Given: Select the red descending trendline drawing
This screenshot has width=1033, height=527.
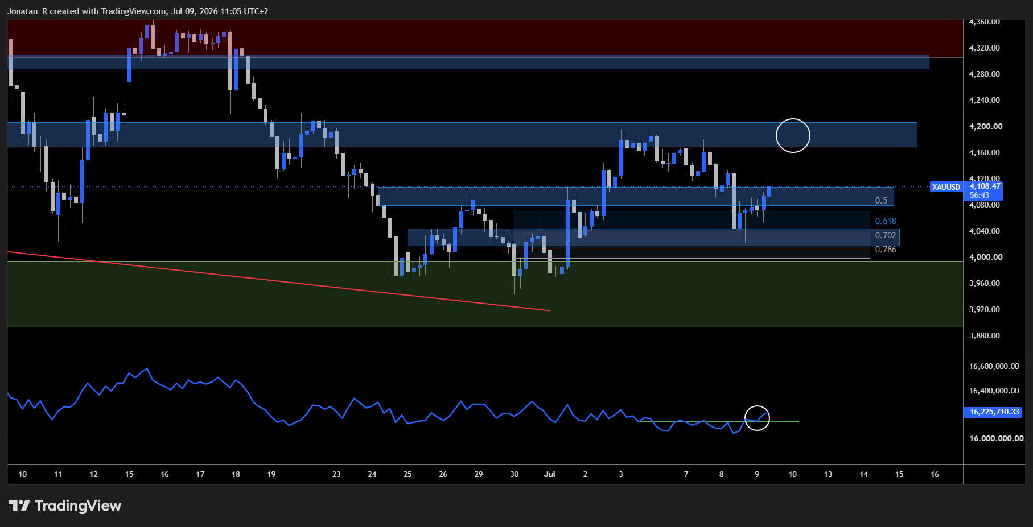Looking at the screenshot, I should coord(279,281).
